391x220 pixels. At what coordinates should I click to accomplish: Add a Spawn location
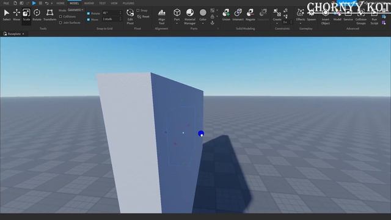click(311, 15)
